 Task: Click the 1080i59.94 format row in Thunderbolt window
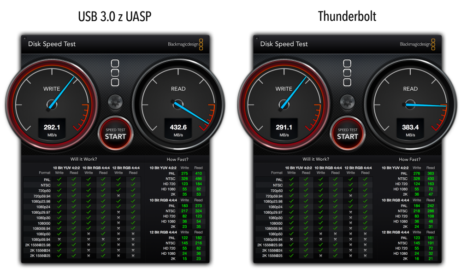pos(314,228)
